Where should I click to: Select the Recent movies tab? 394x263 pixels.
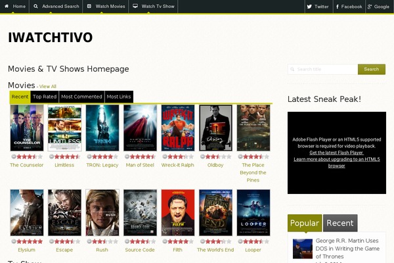20,97
